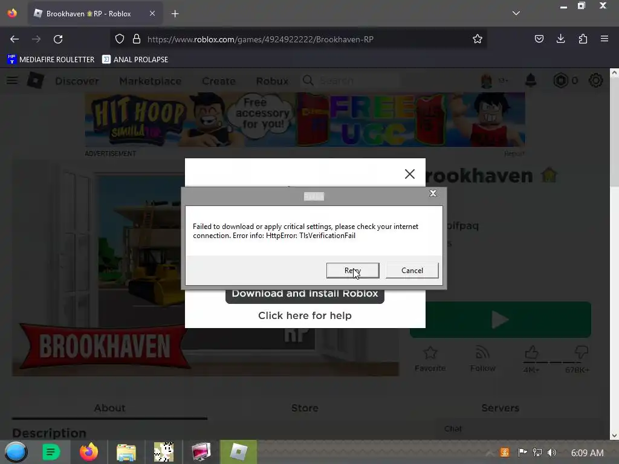Give Brookhaven a thumbs up
This screenshot has height=464, width=619.
(x=531, y=353)
